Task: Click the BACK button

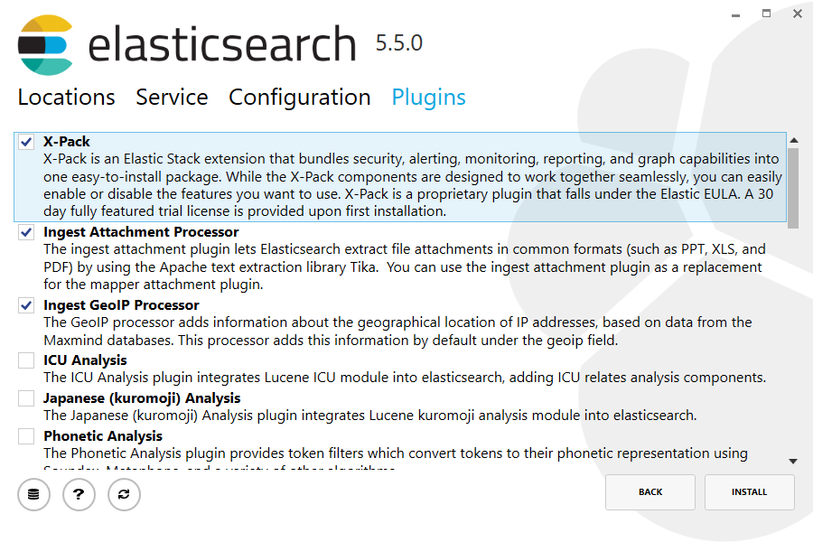Action: [x=650, y=492]
